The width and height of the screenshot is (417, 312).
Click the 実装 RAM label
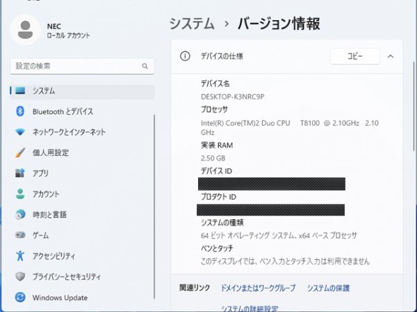point(217,145)
